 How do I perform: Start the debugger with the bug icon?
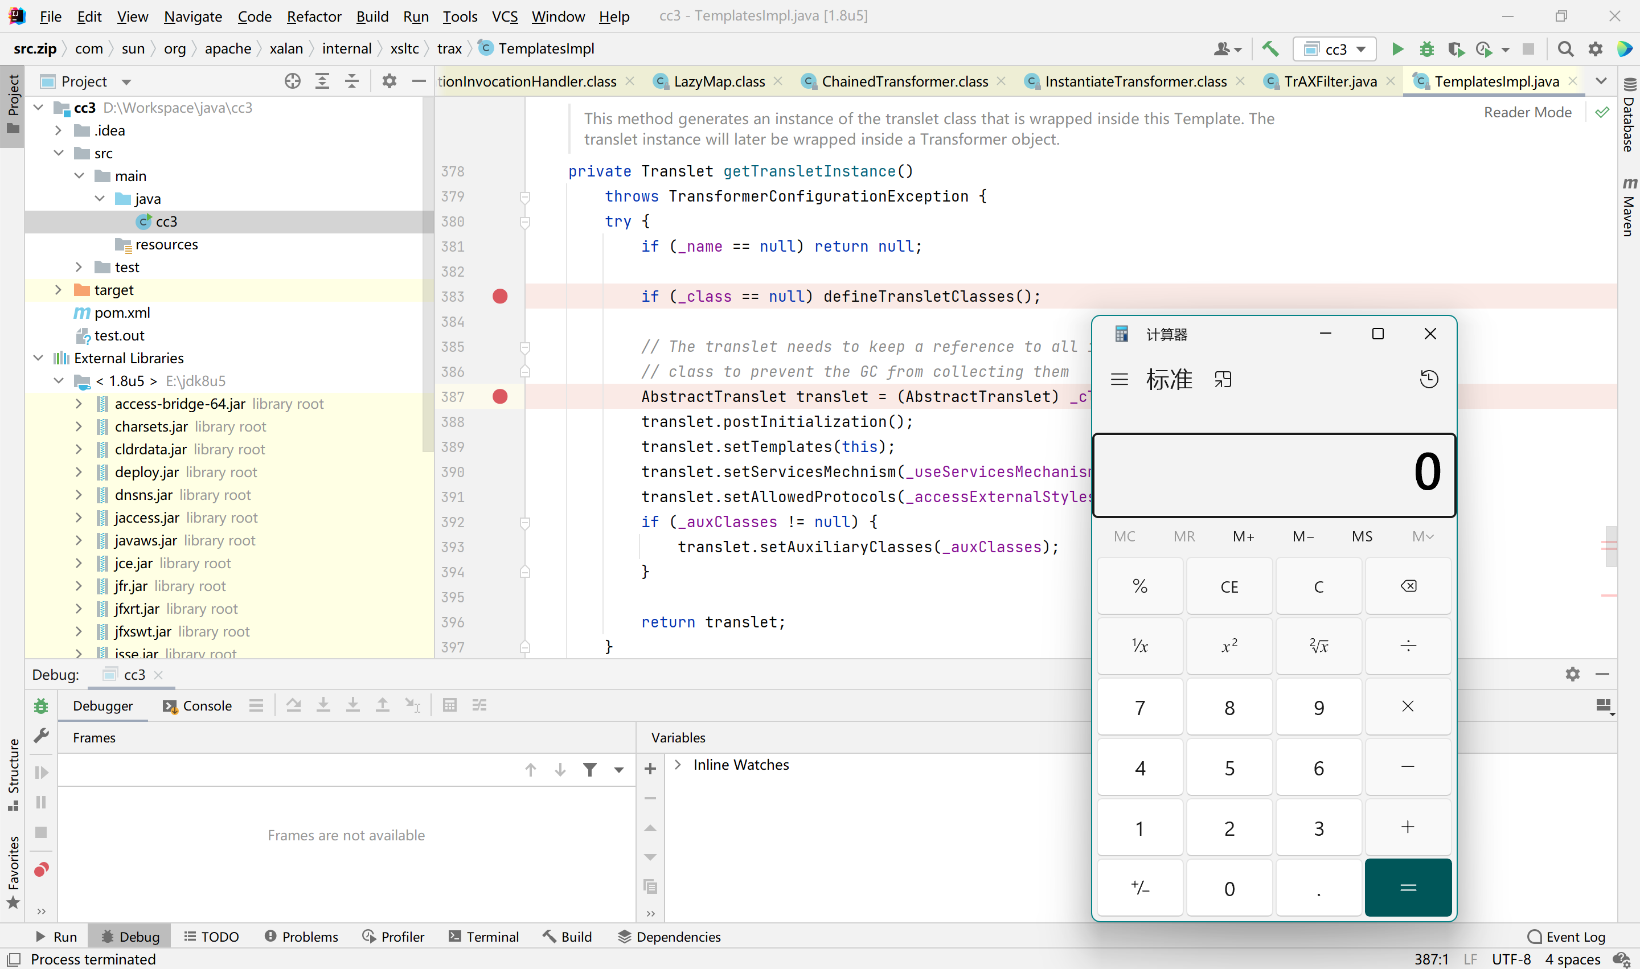pos(1426,49)
